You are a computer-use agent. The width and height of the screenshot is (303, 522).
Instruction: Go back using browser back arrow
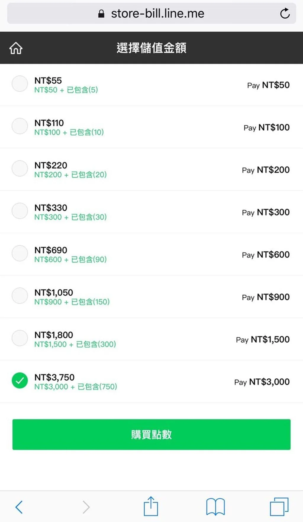[x=19, y=507]
